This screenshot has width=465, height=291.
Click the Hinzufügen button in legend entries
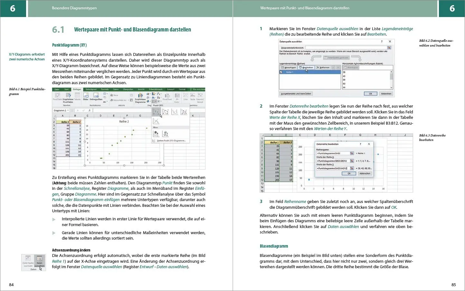(x=289, y=67)
